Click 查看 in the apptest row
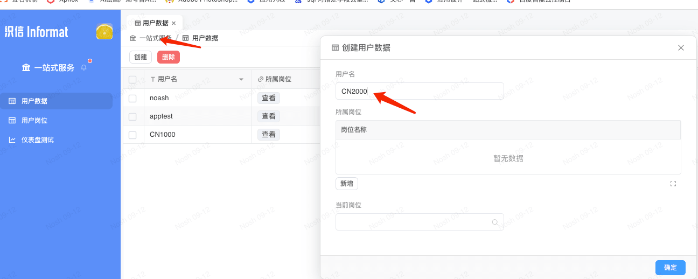 tap(269, 116)
